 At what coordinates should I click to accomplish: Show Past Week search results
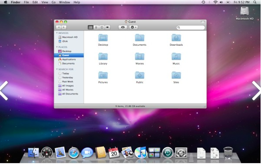pyautogui.click(x=69, y=81)
